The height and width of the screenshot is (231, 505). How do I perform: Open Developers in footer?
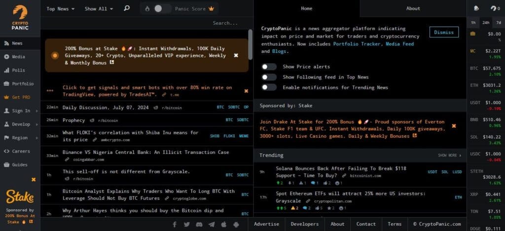coord(305,224)
